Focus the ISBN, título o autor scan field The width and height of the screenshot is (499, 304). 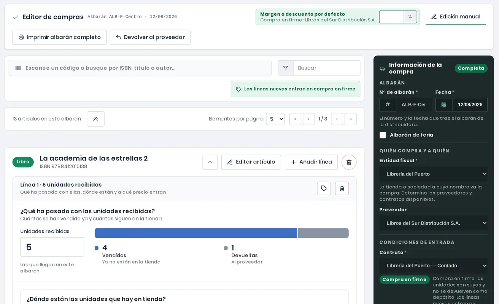tap(140, 68)
